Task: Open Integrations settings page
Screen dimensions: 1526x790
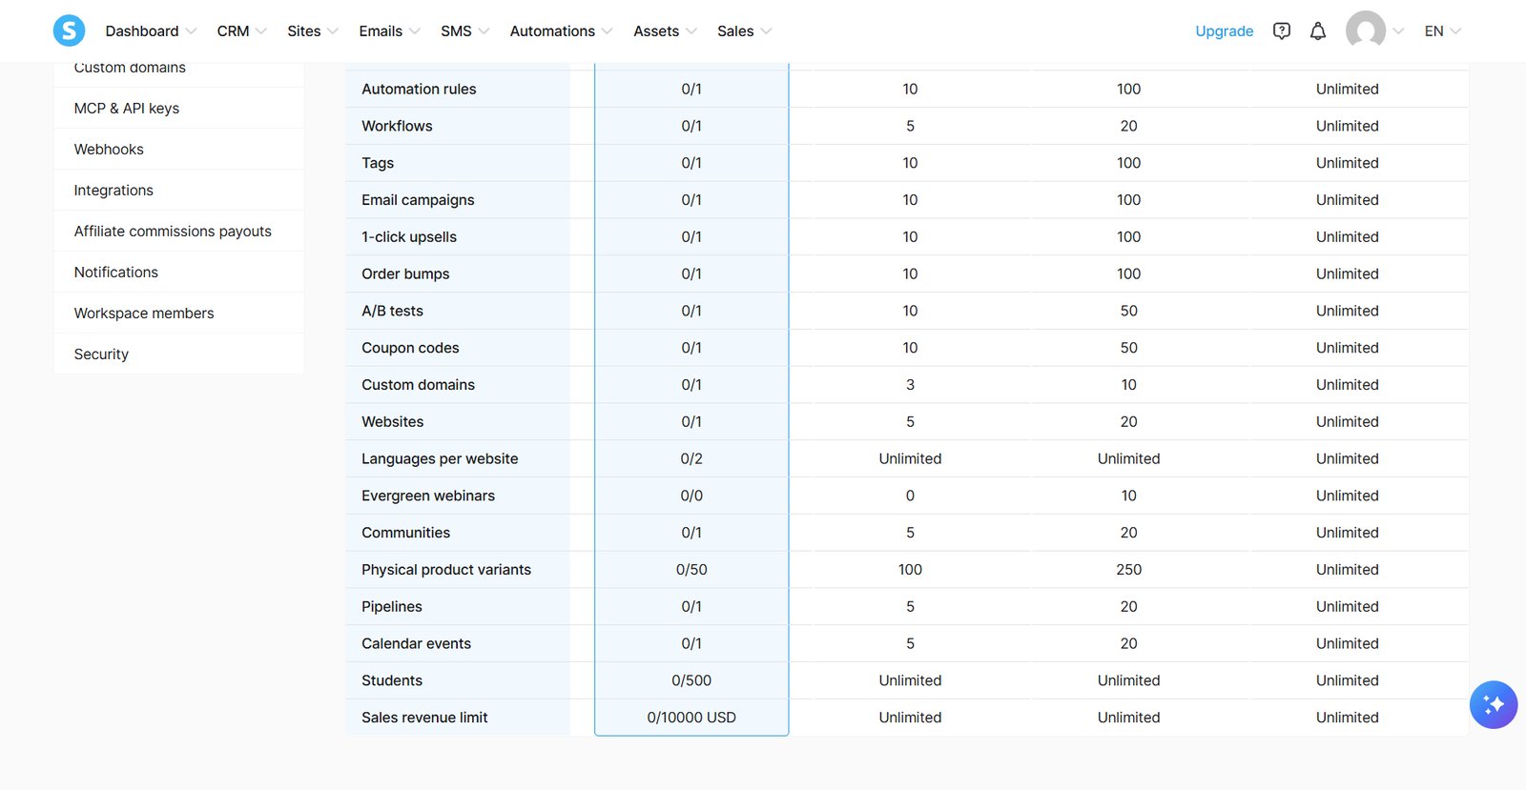Action: click(x=178, y=191)
